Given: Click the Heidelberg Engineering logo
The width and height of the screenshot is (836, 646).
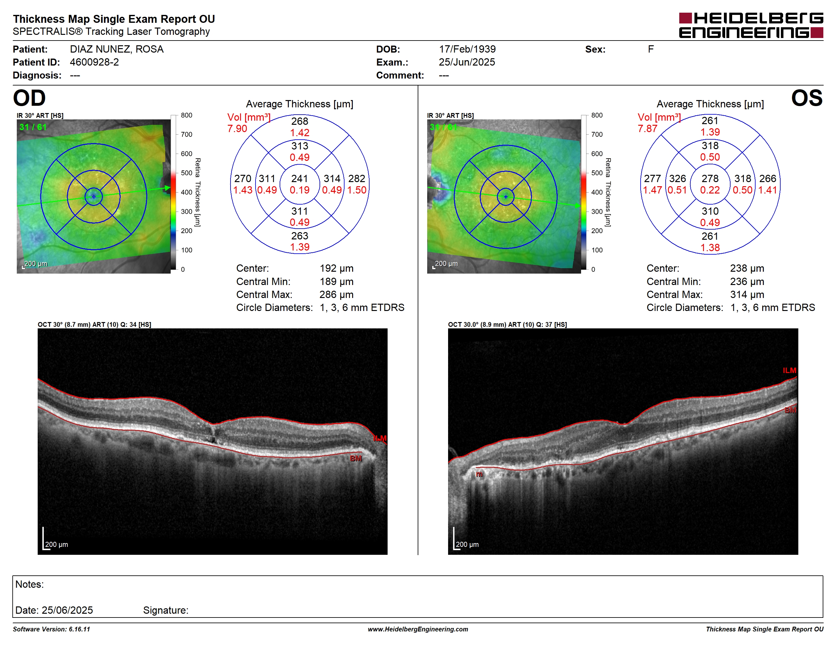Looking at the screenshot, I should point(751,25).
